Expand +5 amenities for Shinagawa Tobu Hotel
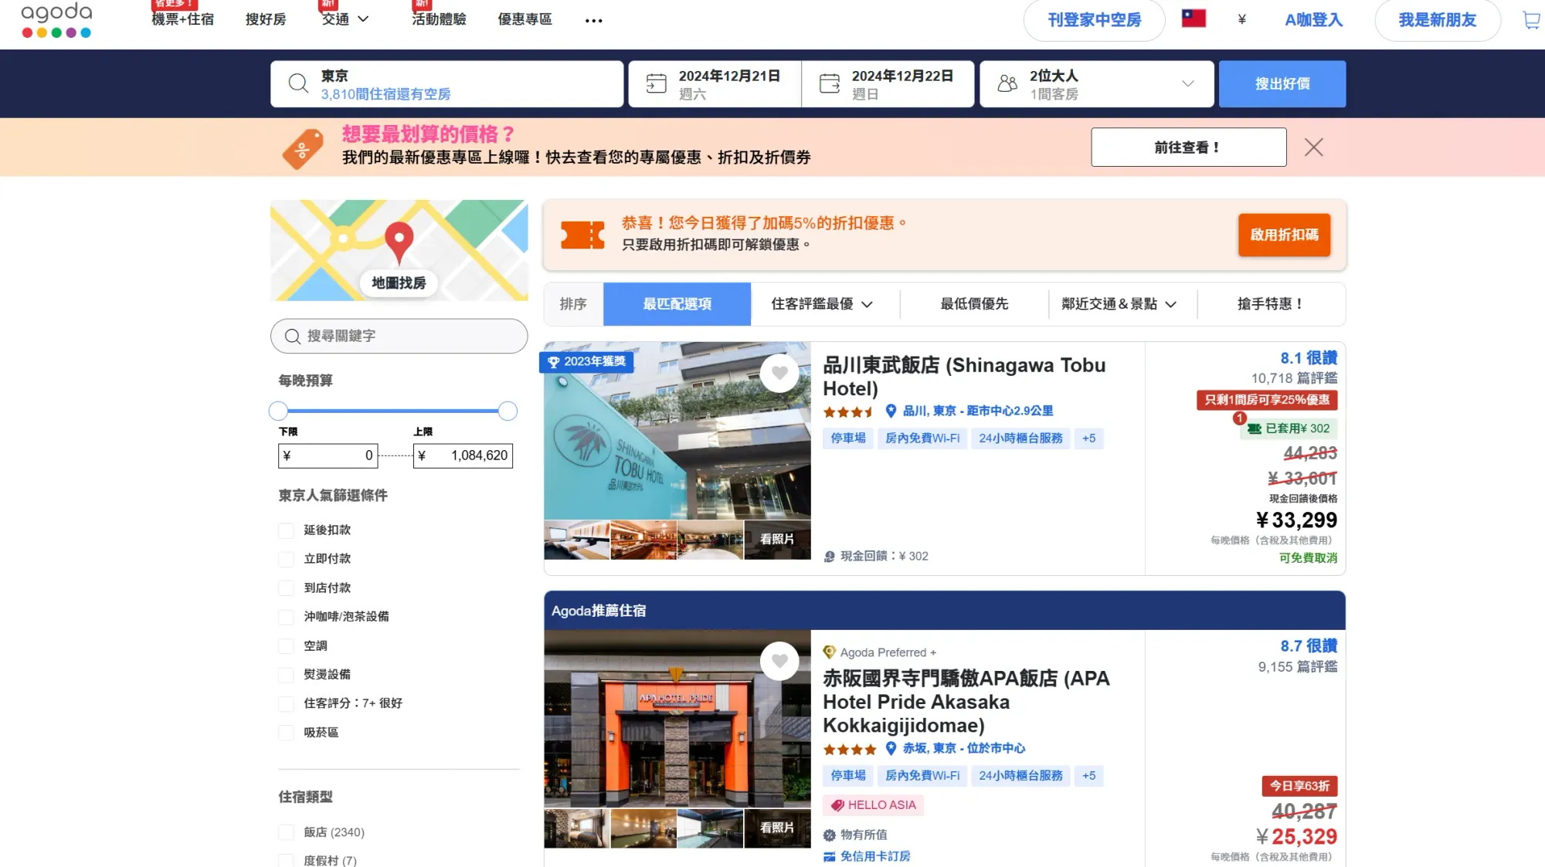The image size is (1545, 867). (x=1088, y=439)
